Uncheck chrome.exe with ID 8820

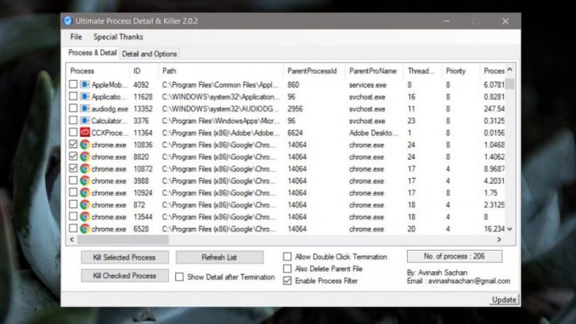coord(73,156)
